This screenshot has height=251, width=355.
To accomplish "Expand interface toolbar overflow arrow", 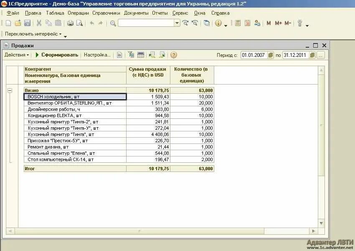I will click(x=65, y=36).
